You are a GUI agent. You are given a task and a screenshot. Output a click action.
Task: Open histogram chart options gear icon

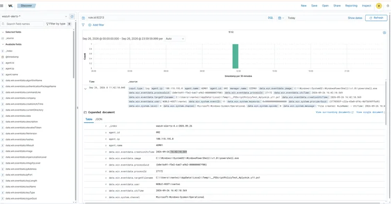coord(384,33)
